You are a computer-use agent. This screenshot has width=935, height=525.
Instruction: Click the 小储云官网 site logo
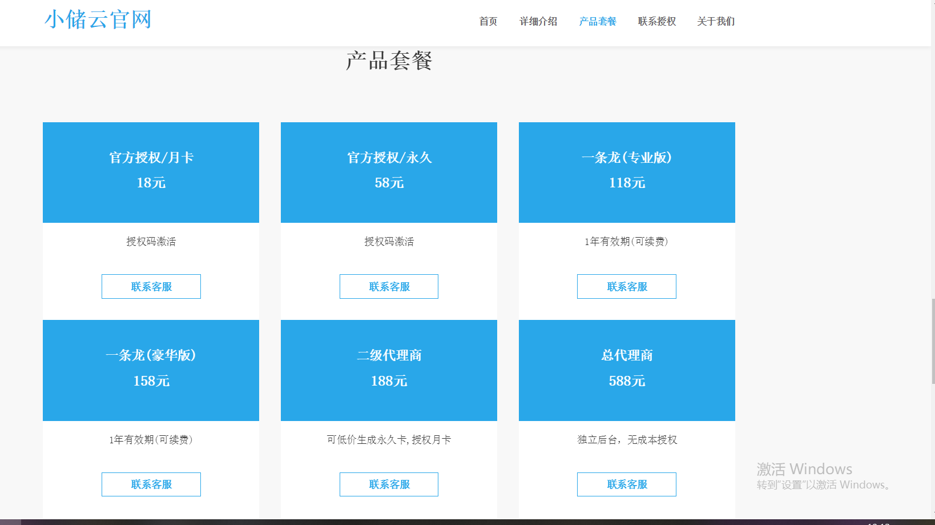[x=98, y=19]
